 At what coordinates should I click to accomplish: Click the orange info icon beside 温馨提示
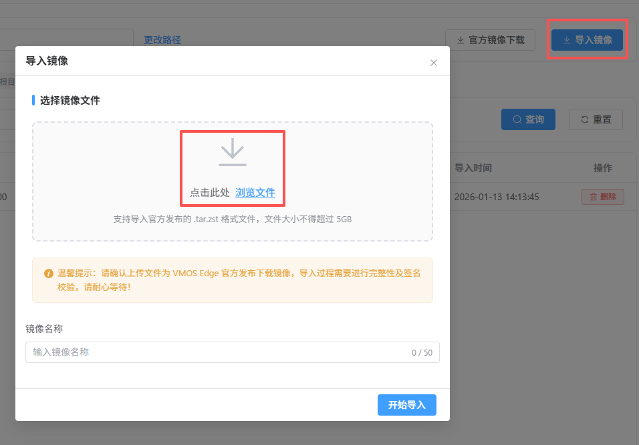point(49,274)
